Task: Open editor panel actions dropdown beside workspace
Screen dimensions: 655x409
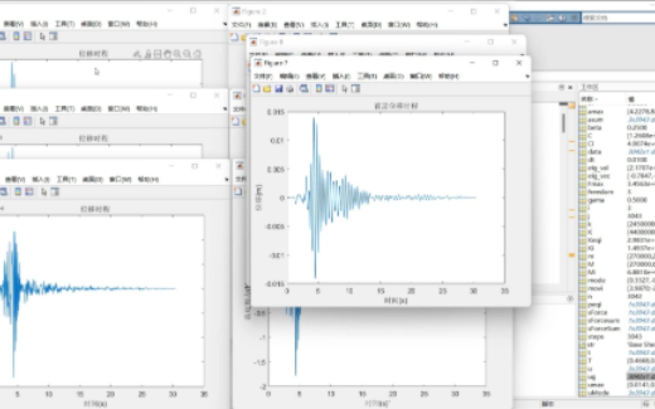Action: (561, 87)
